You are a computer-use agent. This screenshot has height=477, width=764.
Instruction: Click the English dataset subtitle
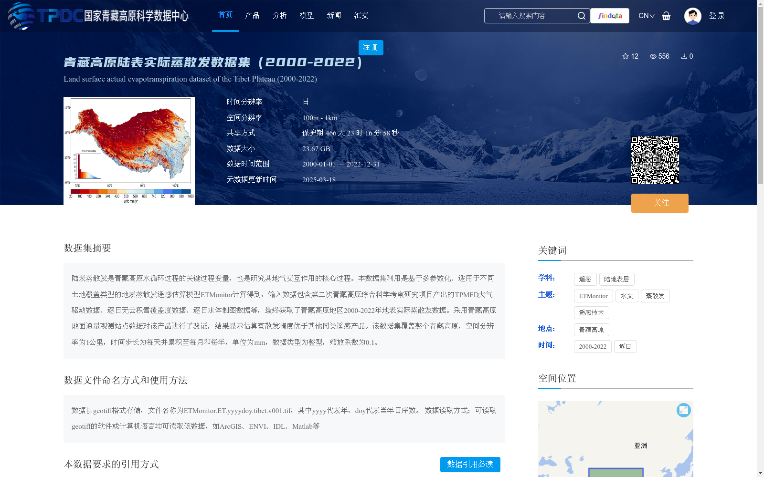[x=190, y=79]
